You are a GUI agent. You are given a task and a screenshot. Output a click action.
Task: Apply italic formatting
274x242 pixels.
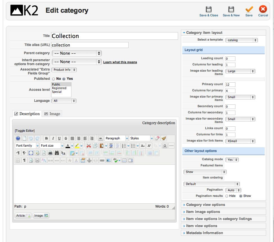click(53, 138)
